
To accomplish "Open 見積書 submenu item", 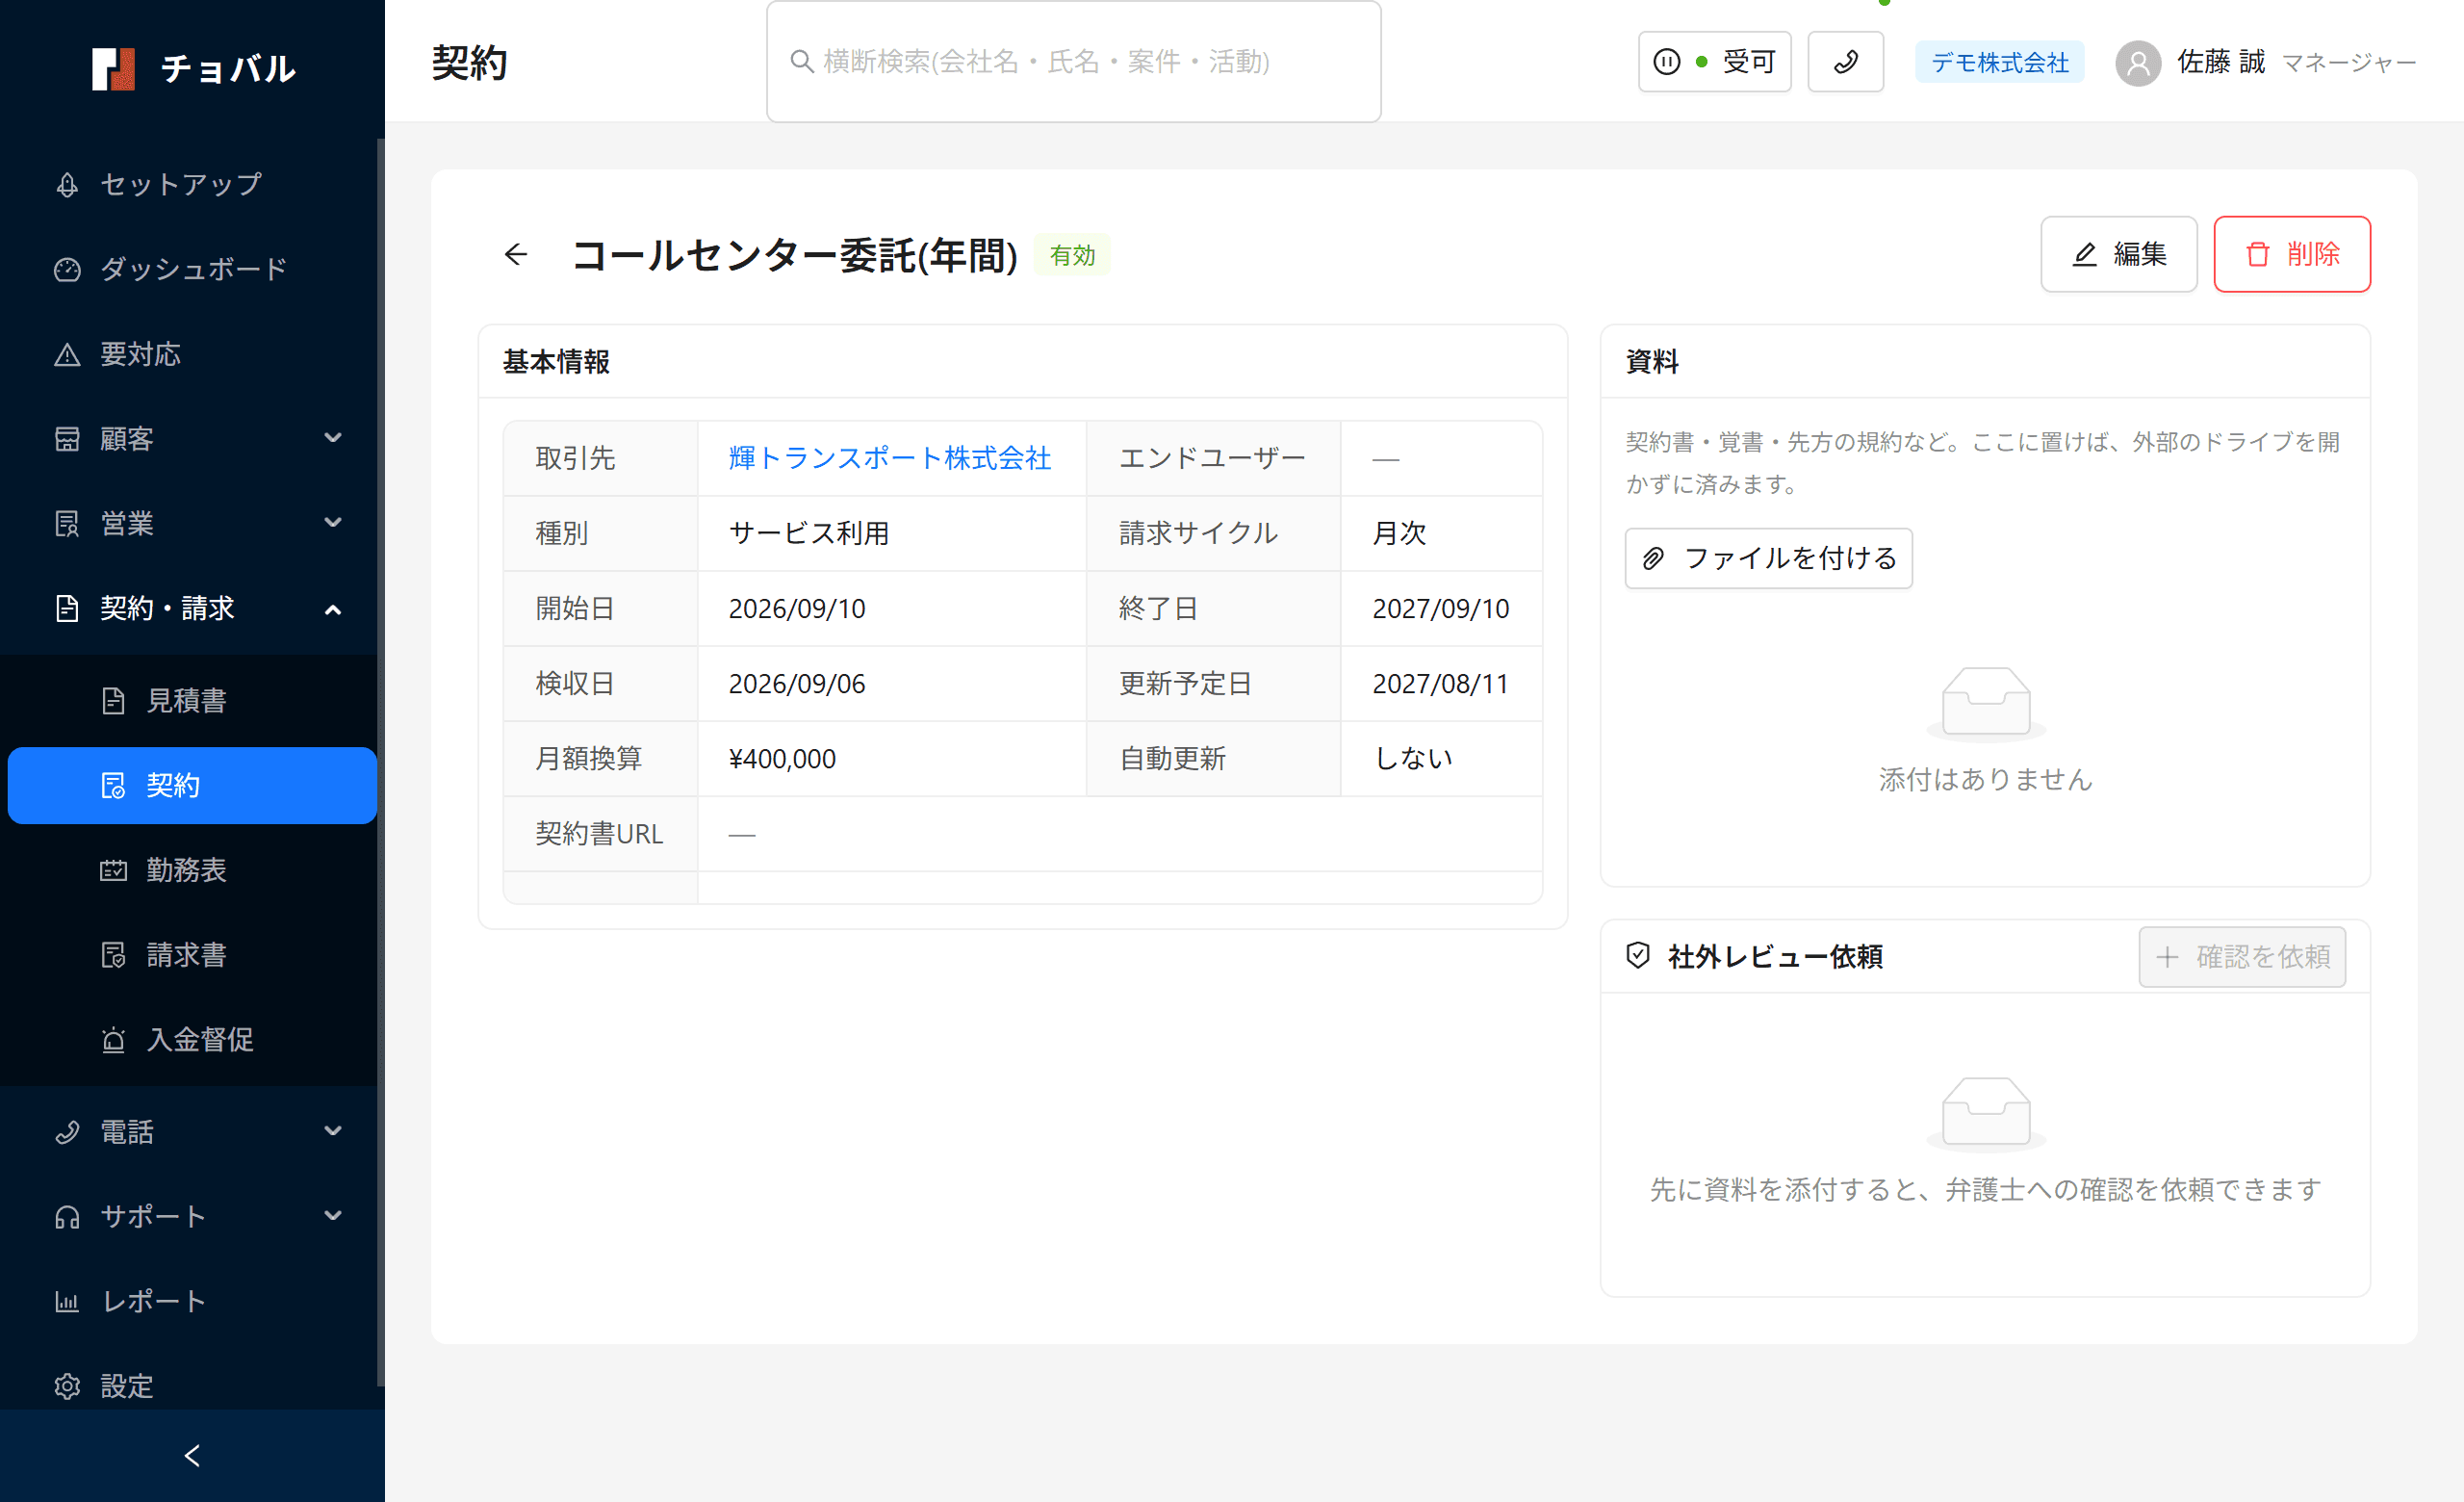I will click(190, 700).
